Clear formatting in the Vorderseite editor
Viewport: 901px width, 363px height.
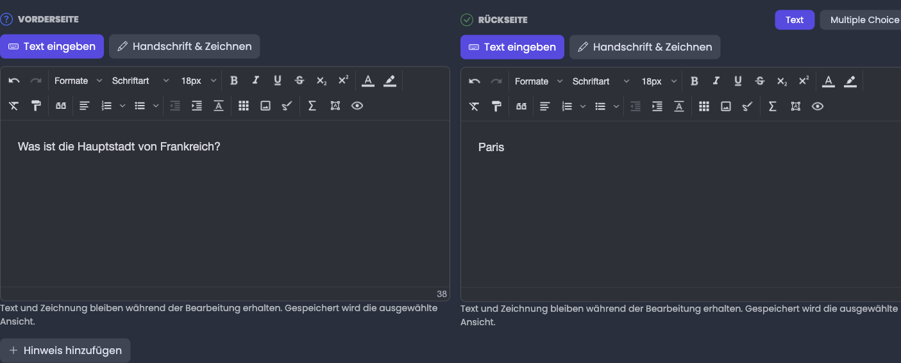pyautogui.click(x=14, y=106)
